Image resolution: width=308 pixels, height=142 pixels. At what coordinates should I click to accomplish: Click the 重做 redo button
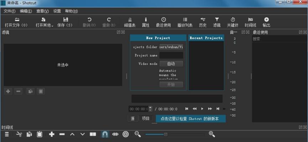[x=109, y=22]
